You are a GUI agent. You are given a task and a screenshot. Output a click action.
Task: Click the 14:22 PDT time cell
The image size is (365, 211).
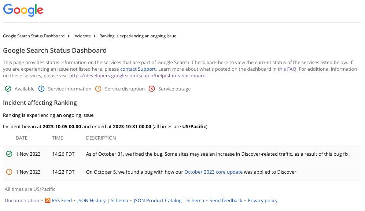pos(63,172)
